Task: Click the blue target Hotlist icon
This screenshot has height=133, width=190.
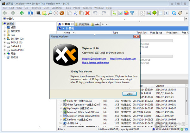Action: point(30,13)
